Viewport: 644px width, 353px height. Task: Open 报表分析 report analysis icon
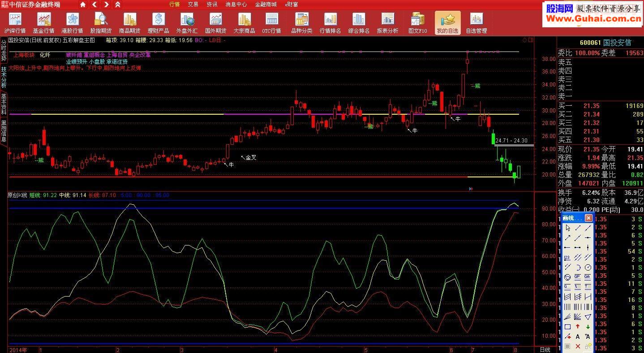tap(387, 22)
